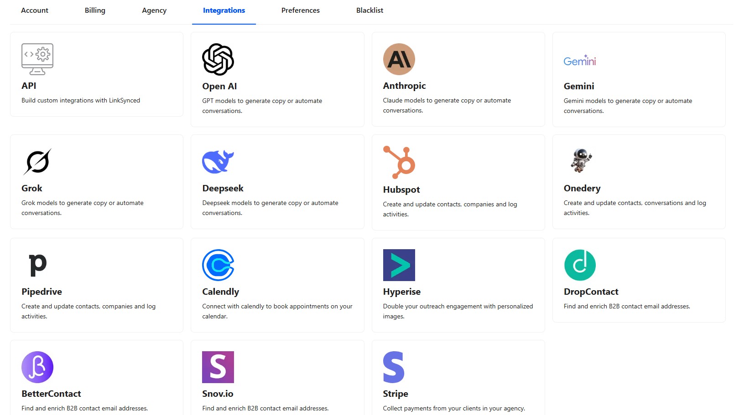Select the Anthropic integration title
The height and width of the screenshot is (415, 739).
click(404, 86)
